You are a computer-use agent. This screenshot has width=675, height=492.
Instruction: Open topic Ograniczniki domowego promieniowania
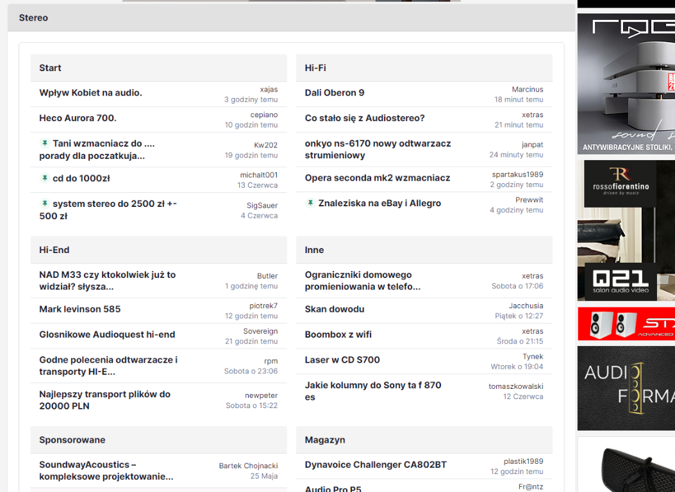coord(363,281)
